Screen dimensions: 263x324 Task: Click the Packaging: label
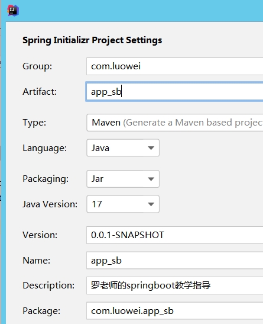pos(46,179)
